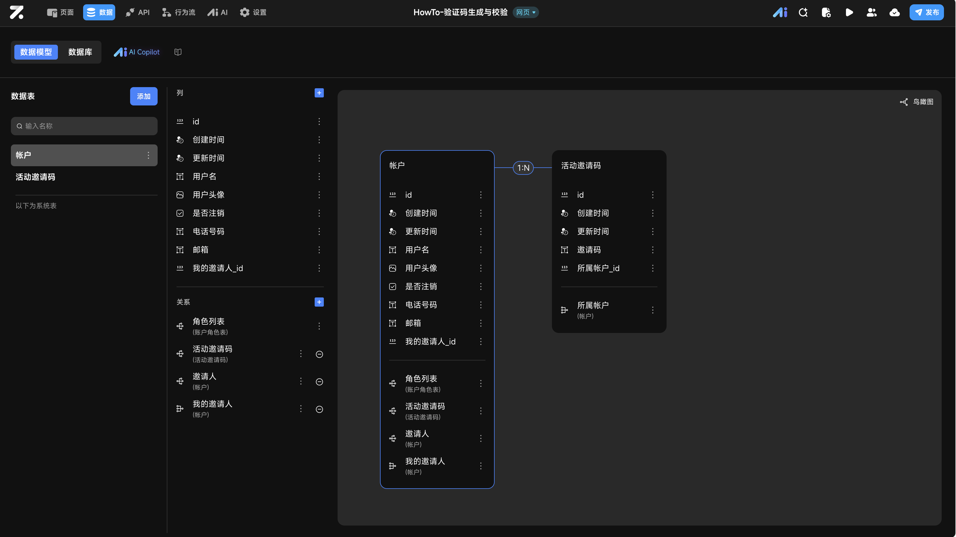Click the AI assistant icon top right
Screen dimensions: 956x537
point(780,12)
